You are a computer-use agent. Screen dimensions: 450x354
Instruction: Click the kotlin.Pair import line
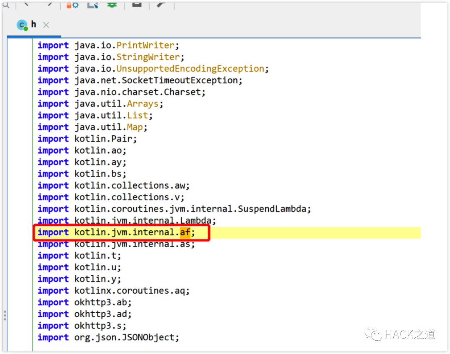point(87,139)
